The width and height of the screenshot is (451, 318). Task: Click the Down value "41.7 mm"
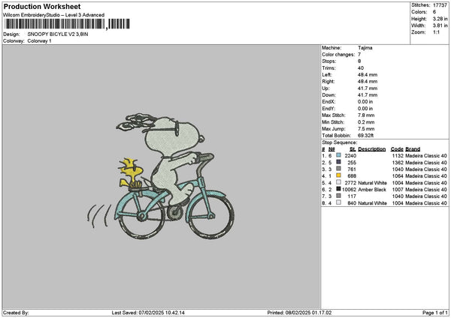point(368,95)
